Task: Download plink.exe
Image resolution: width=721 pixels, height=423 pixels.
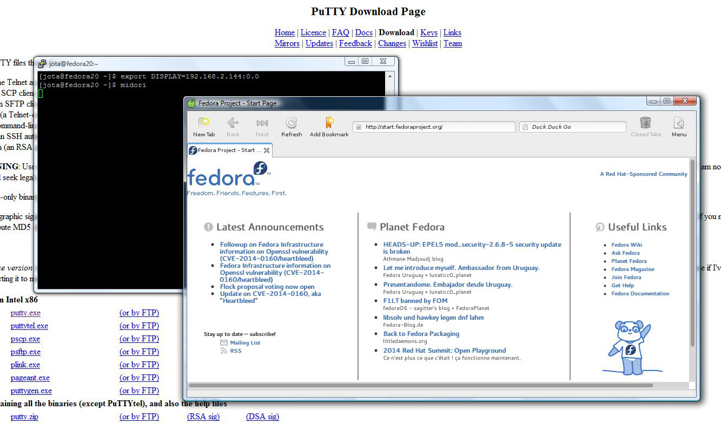Action: tap(25, 365)
